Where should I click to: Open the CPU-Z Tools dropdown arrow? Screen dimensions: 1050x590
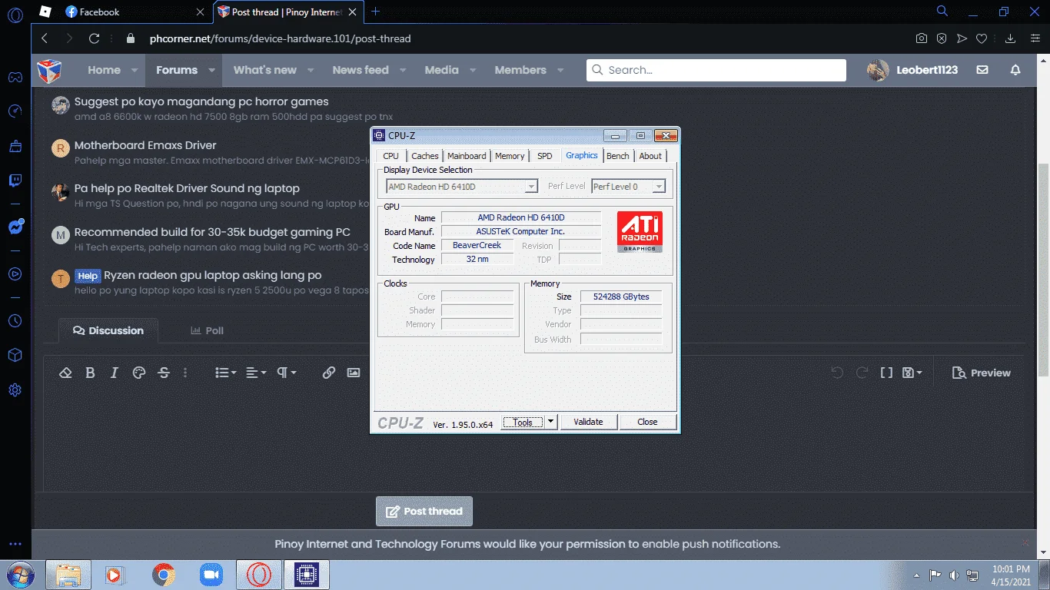coord(551,422)
